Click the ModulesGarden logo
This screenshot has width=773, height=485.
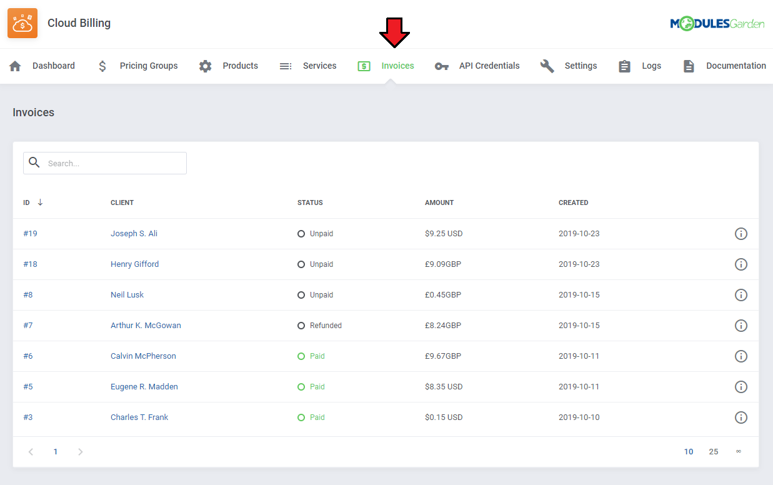[x=717, y=24]
